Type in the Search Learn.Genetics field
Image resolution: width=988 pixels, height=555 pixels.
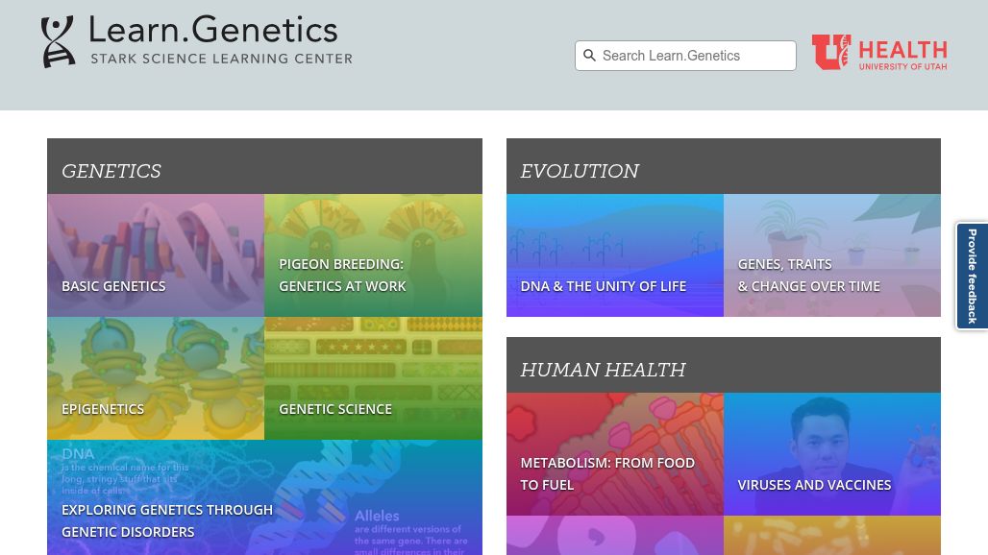(696, 56)
